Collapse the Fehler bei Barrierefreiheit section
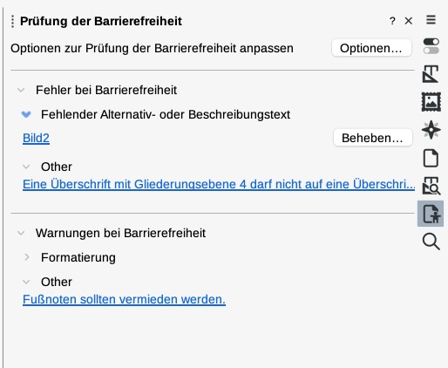The height and width of the screenshot is (368, 448). point(21,90)
